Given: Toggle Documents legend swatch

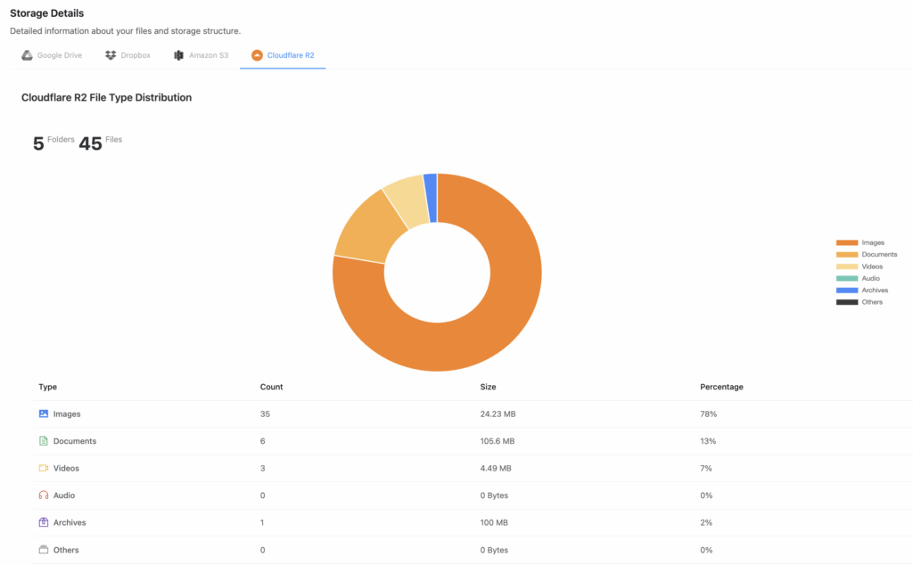Looking at the screenshot, I should coord(846,255).
